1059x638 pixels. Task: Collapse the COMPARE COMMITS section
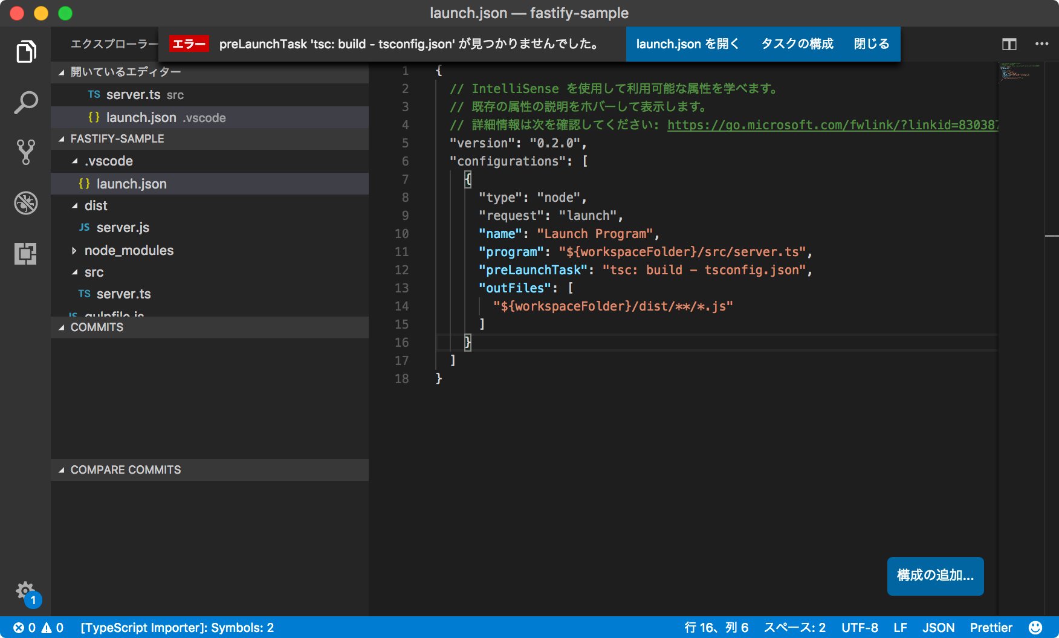tap(62, 470)
